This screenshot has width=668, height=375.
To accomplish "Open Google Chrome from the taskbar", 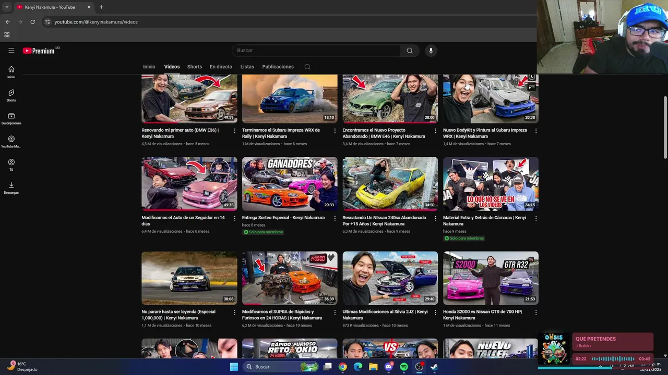I will click(342, 367).
